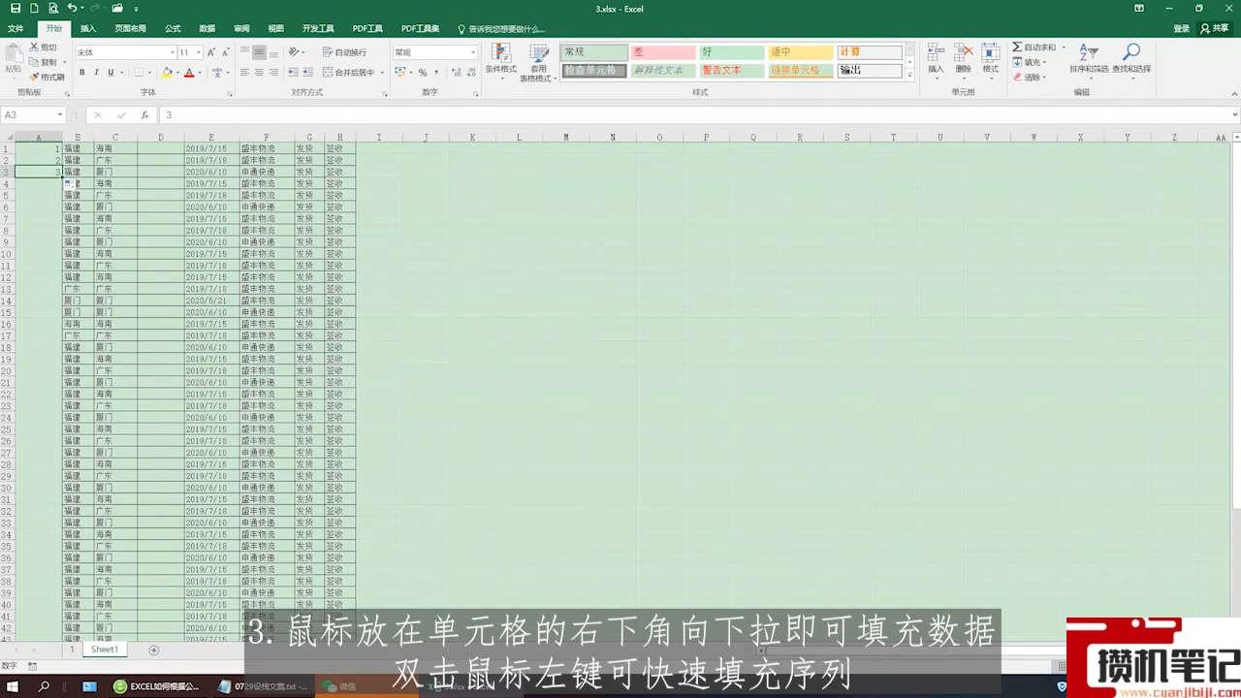Image resolution: width=1241 pixels, height=698 pixels.
Task: Align text to bottom
Action: [273, 52]
